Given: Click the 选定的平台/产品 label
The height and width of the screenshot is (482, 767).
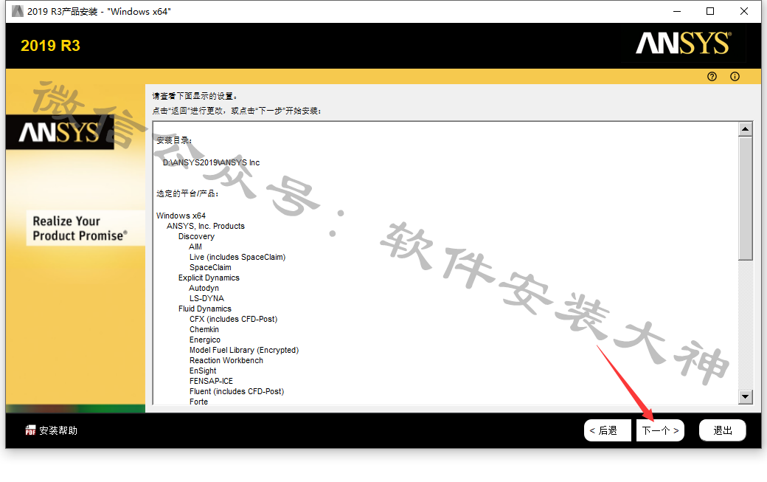Looking at the screenshot, I should 187,194.
